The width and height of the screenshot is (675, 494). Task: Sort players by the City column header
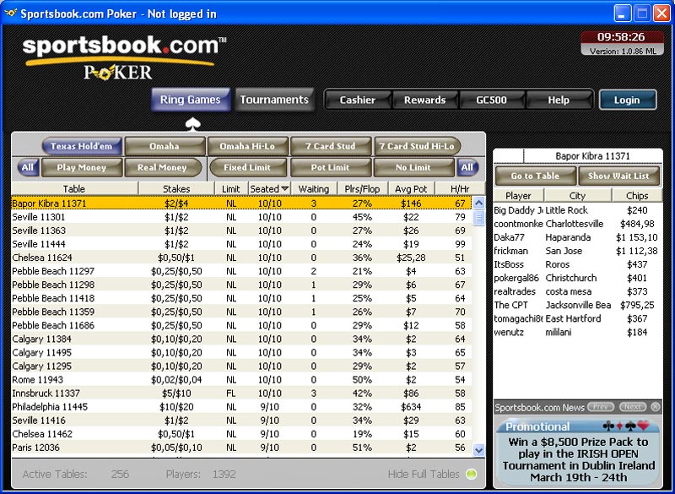pyautogui.click(x=578, y=196)
